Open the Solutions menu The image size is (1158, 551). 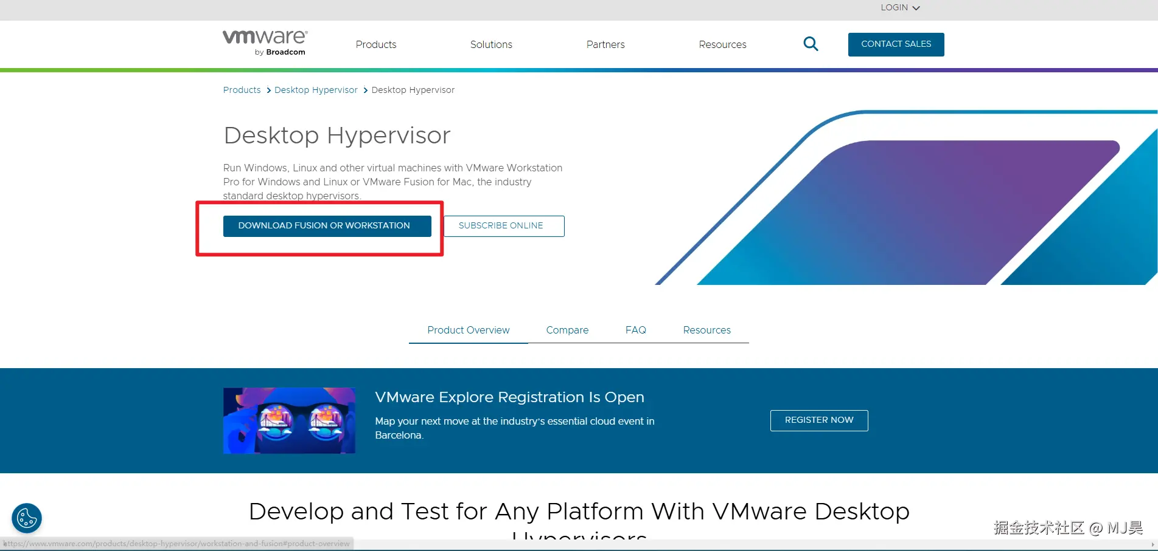(x=491, y=44)
